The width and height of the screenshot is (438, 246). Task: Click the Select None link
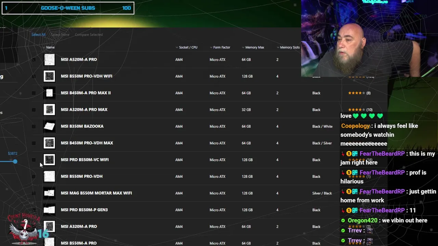tap(60, 35)
